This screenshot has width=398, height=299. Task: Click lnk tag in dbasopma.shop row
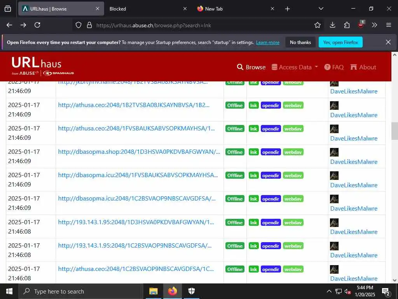click(x=253, y=152)
